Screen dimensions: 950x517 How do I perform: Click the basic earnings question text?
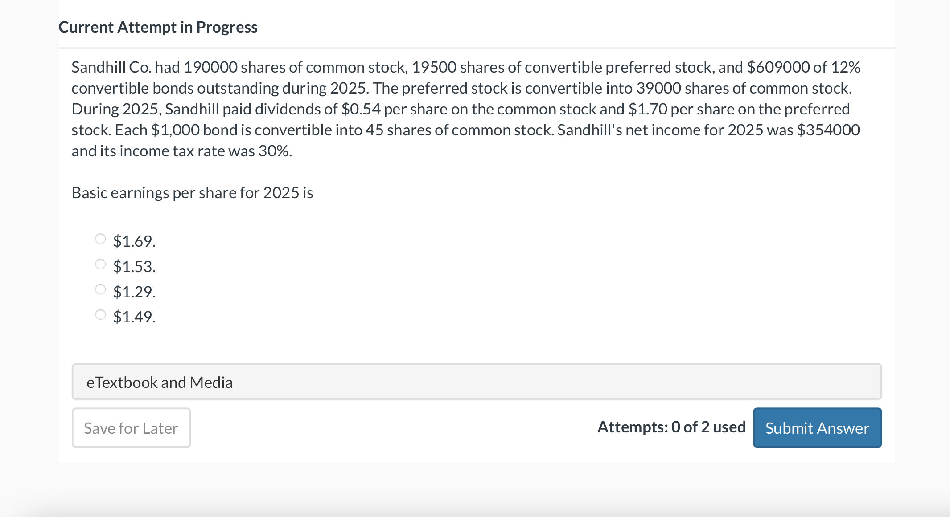click(192, 192)
